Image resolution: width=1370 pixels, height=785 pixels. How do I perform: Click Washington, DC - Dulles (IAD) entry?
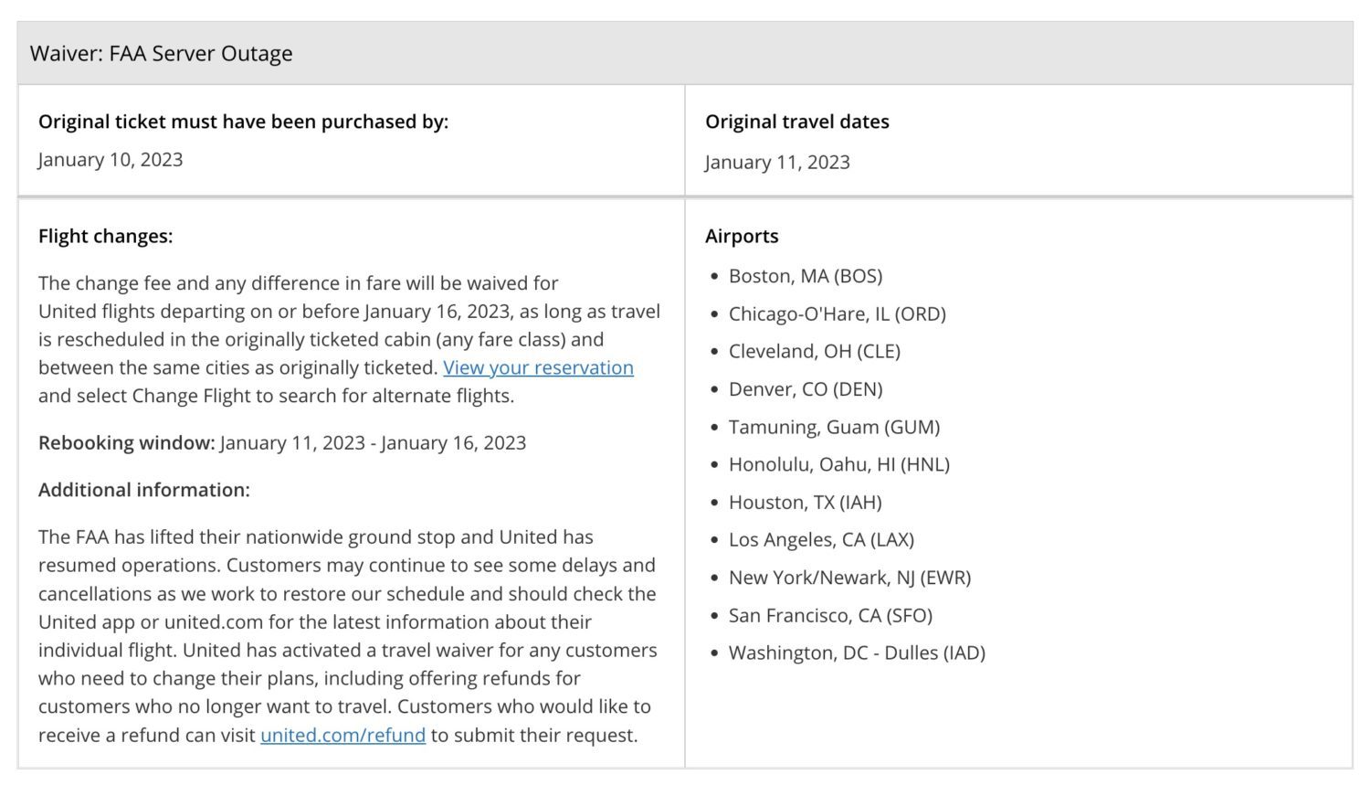click(x=858, y=652)
